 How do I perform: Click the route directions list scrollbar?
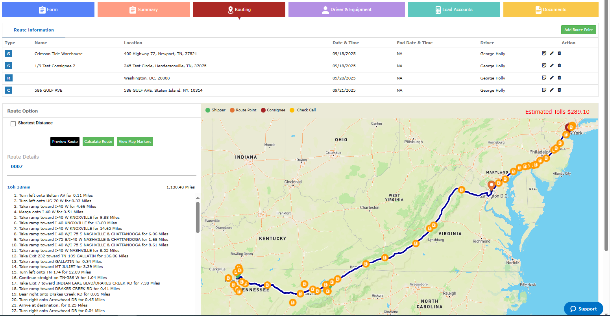198,217
